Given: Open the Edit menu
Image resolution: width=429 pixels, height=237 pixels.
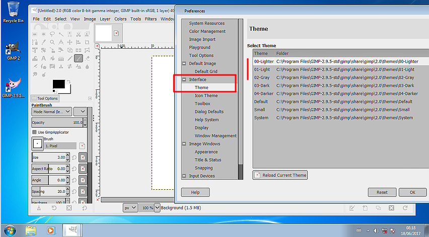Looking at the screenshot, I should click(47, 19).
